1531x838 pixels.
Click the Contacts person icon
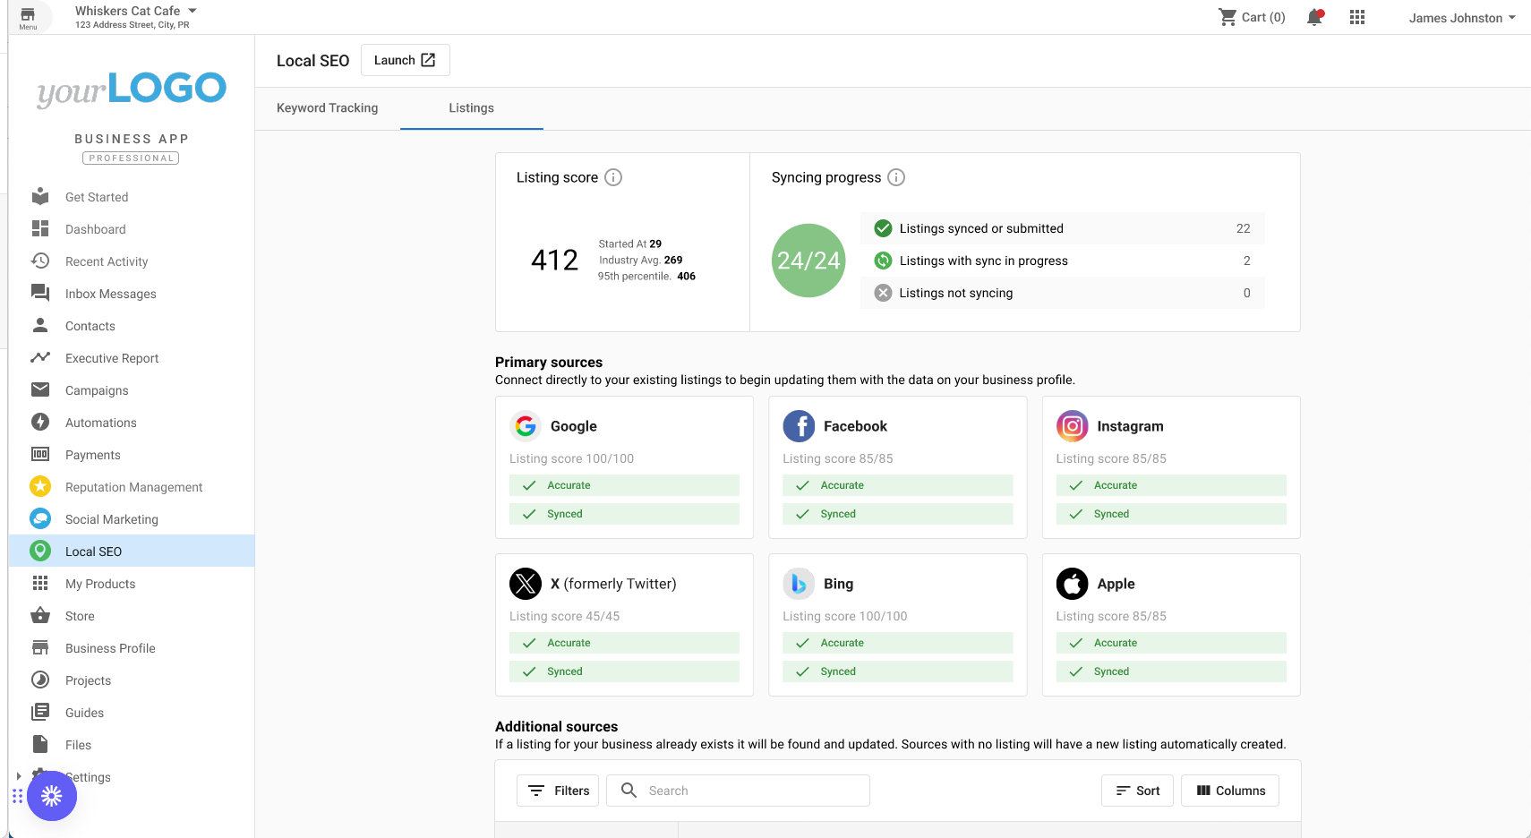40,325
